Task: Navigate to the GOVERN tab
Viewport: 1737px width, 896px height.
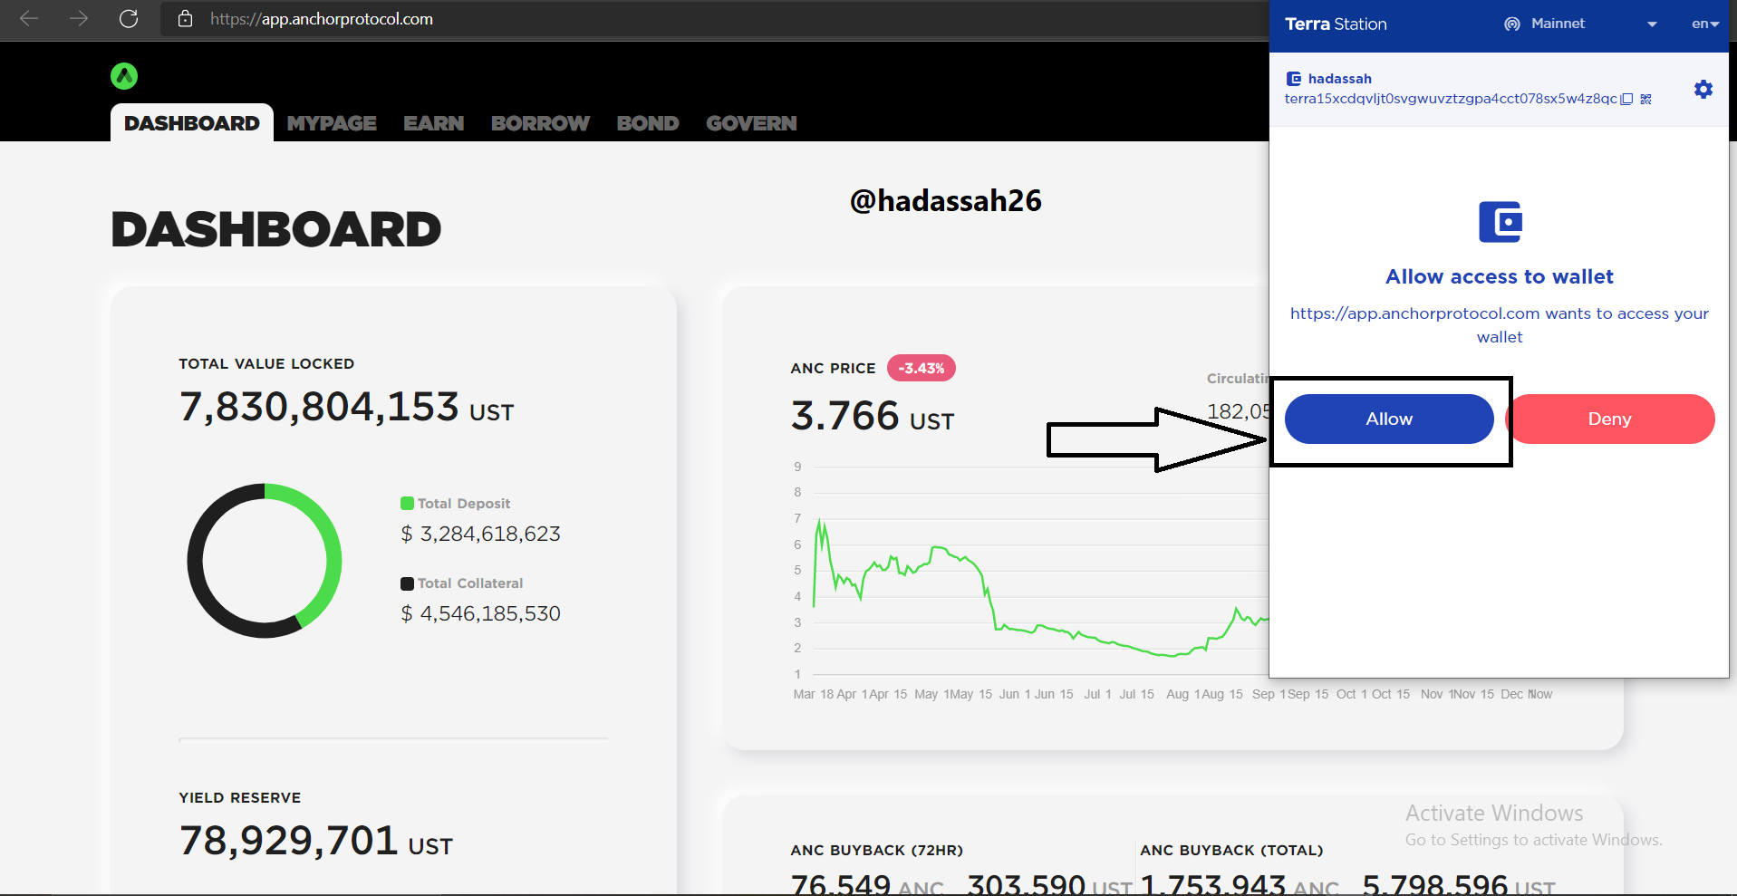Action: click(751, 123)
